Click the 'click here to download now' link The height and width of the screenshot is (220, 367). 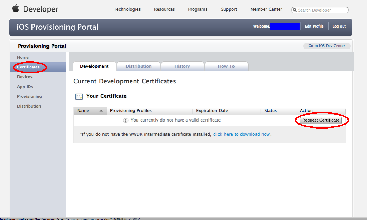[x=242, y=134]
